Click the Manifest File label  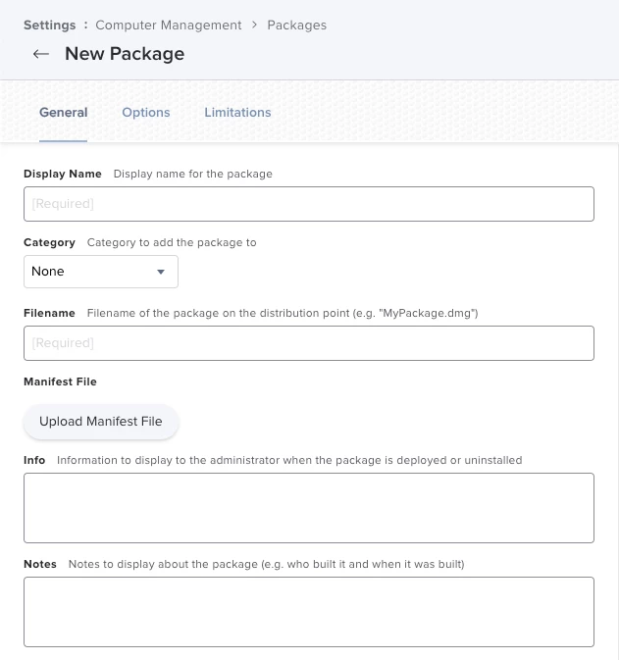(x=60, y=381)
